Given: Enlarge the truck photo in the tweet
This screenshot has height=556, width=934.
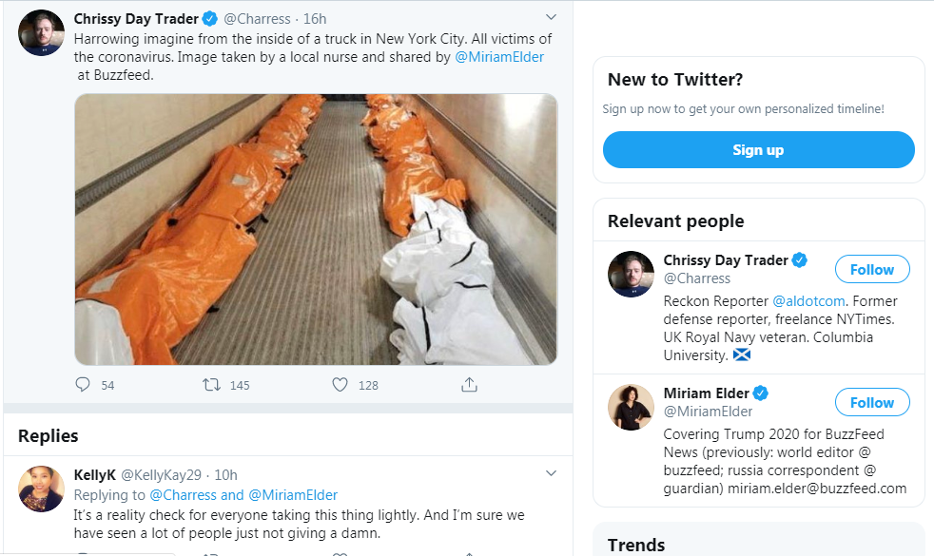Looking at the screenshot, I should point(316,229).
